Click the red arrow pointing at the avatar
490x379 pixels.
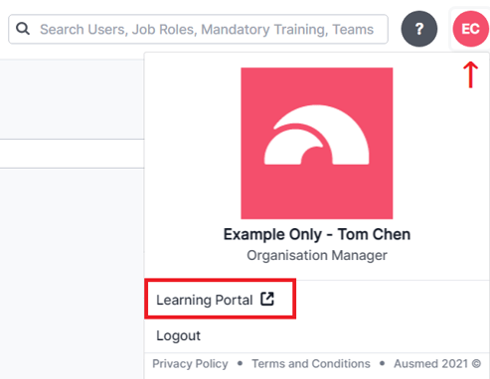click(x=470, y=74)
